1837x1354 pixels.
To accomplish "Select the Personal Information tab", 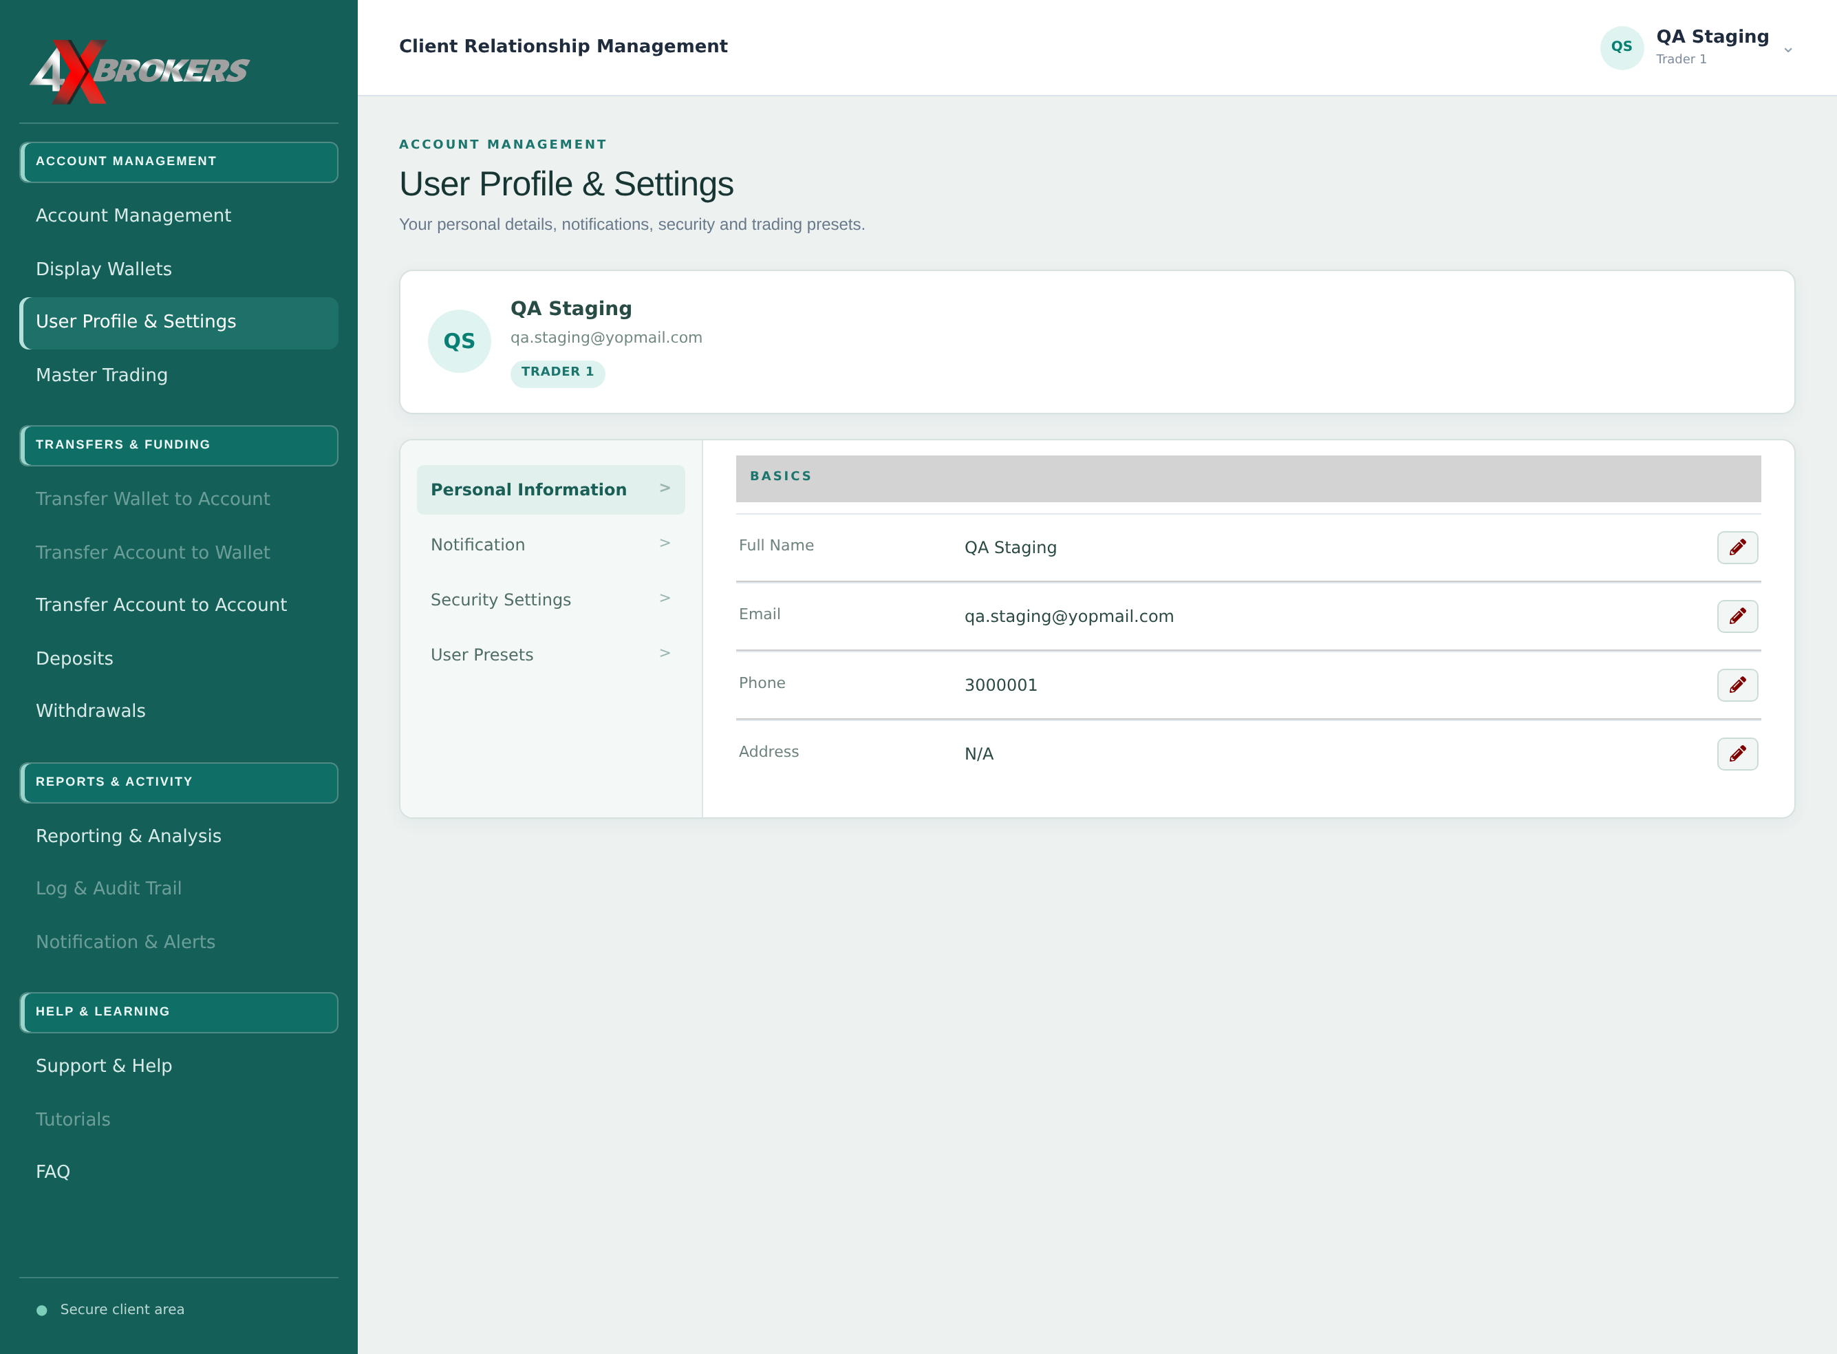I will [x=551, y=489].
